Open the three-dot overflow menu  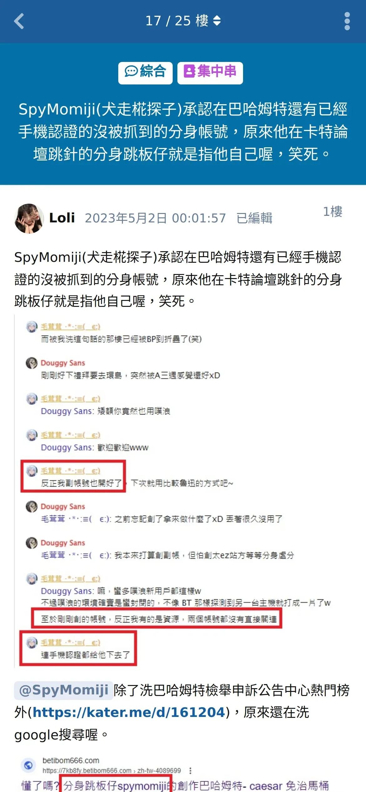347,21
